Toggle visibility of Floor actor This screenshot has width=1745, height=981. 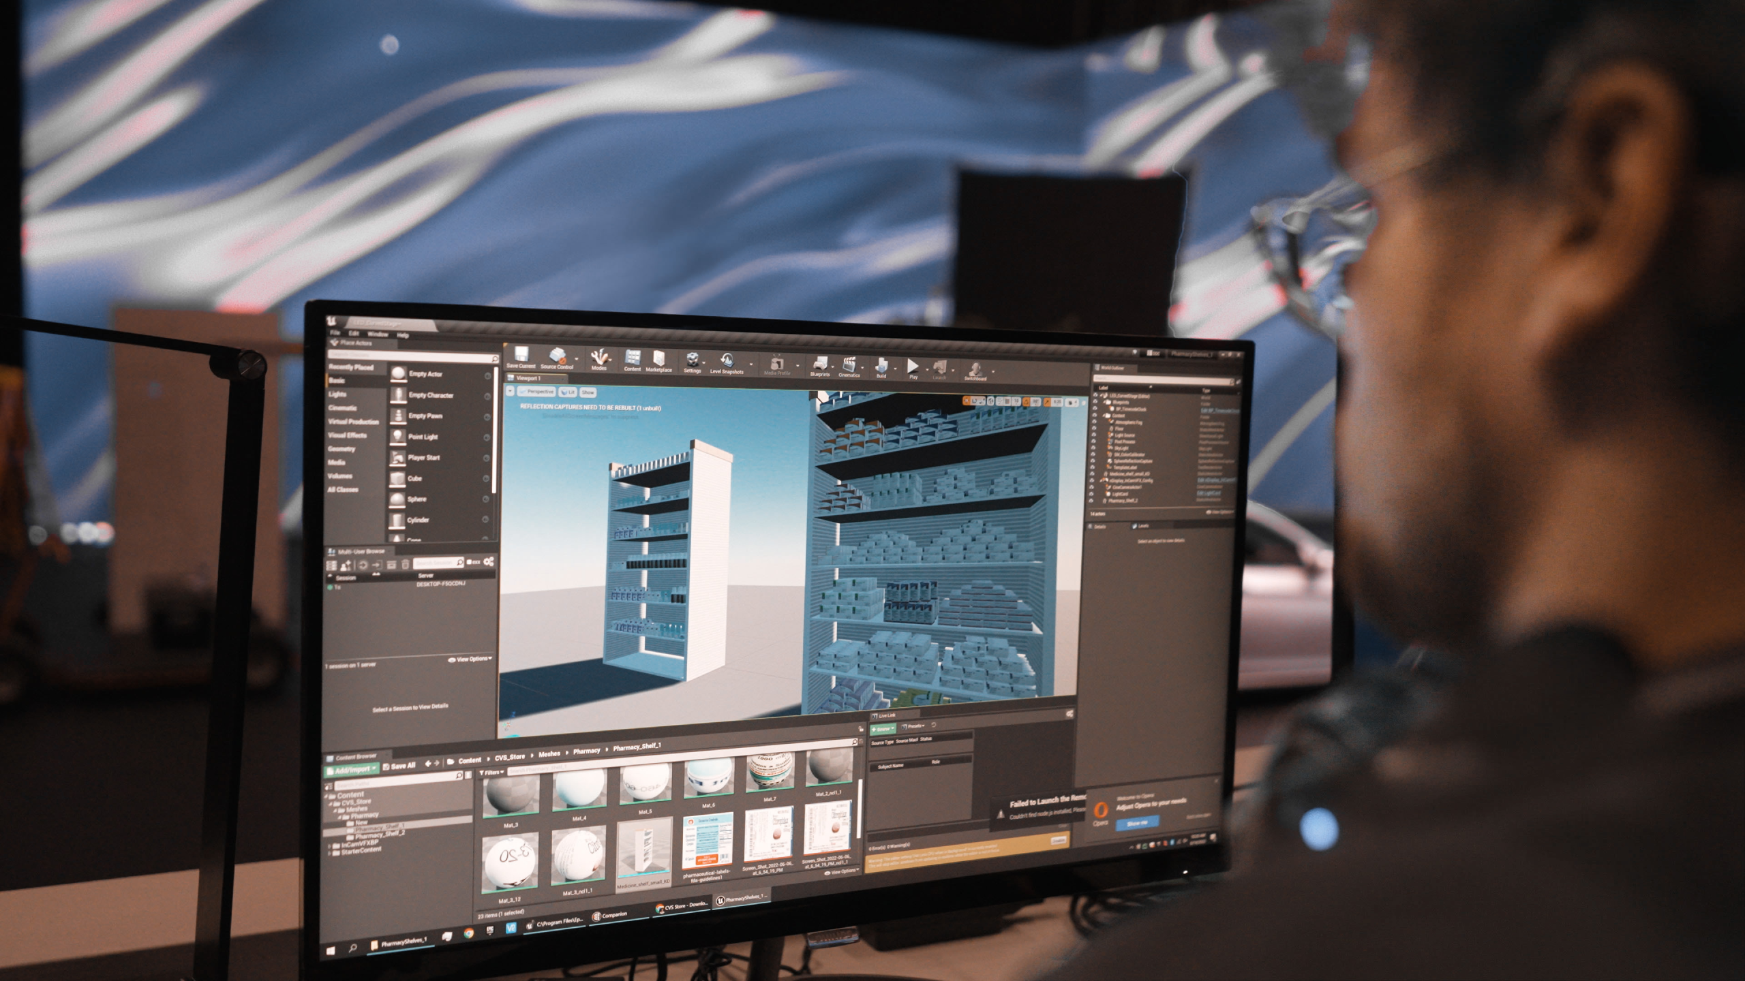pos(1095,429)
